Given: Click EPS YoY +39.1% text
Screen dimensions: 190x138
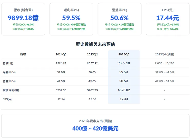Looking at the screenshot, I should pos(168,29).
